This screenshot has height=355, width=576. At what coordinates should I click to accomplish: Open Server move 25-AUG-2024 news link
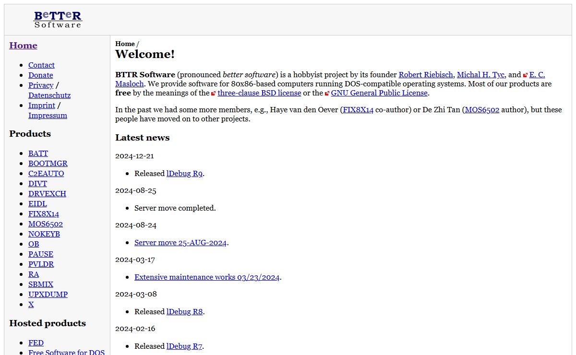point(180,243)
